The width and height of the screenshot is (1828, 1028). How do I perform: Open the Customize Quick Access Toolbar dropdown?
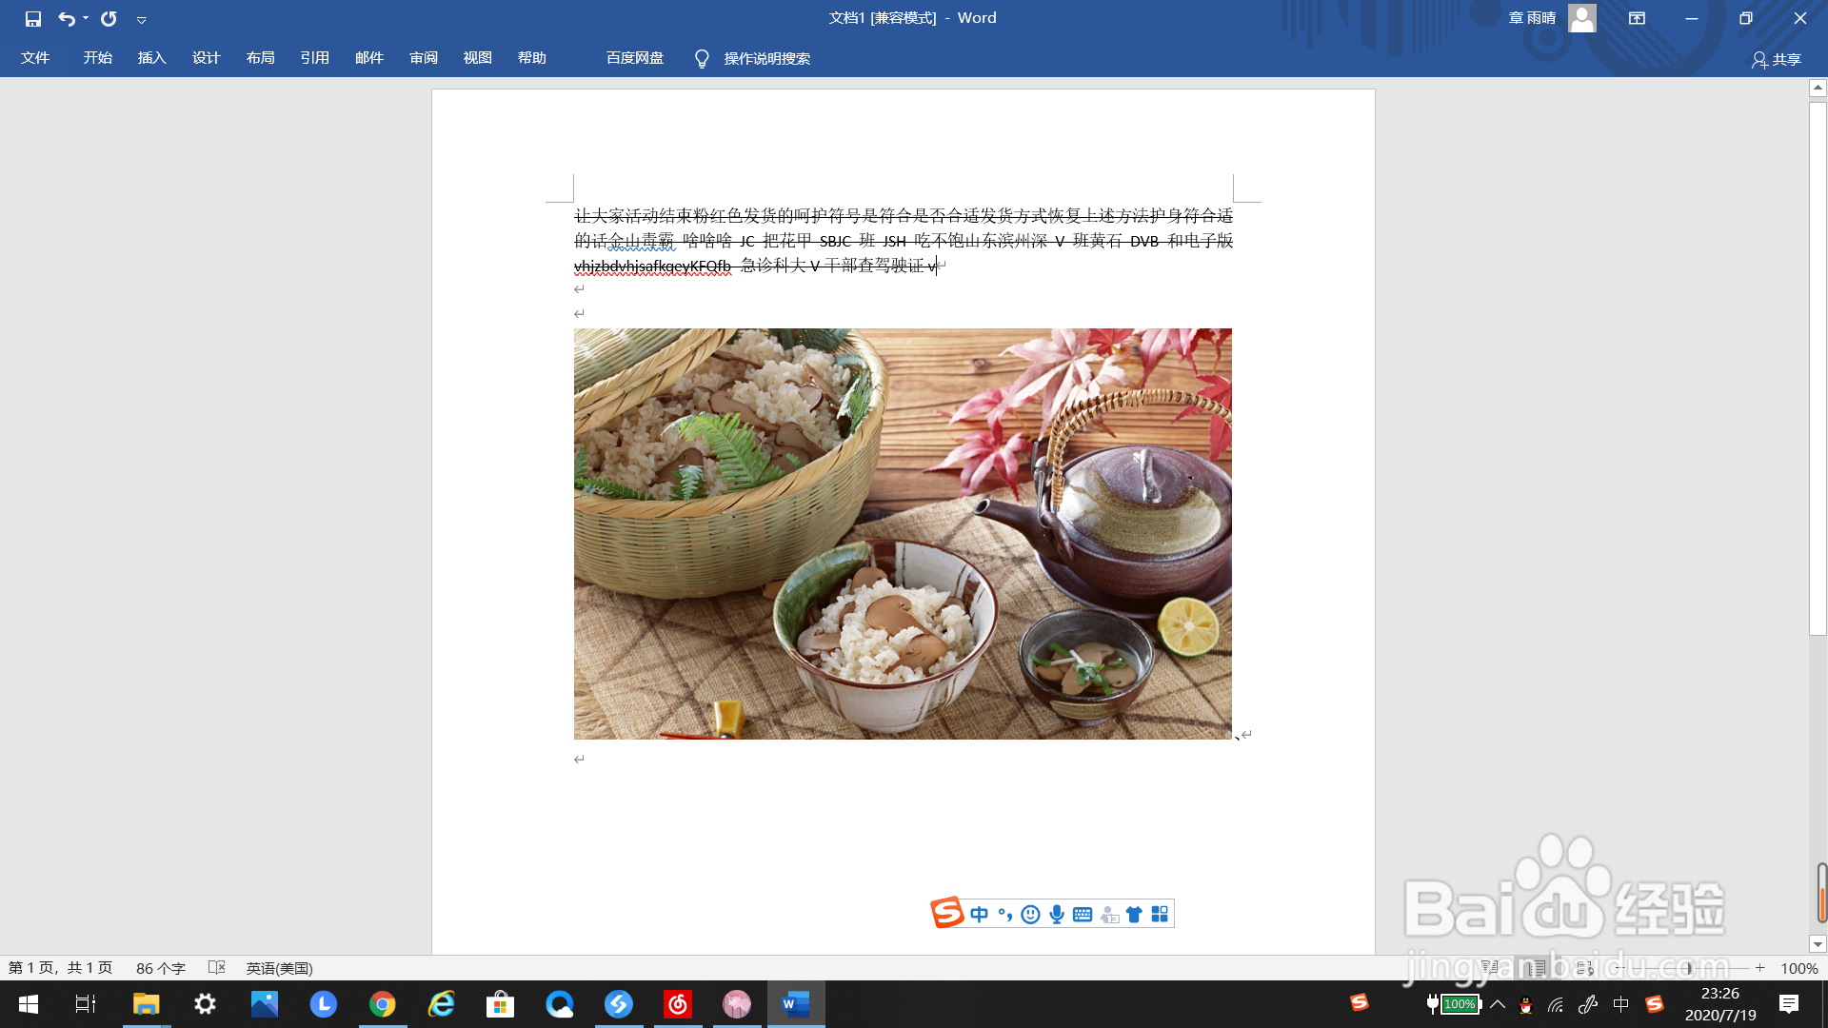click(x=142, y=18)
